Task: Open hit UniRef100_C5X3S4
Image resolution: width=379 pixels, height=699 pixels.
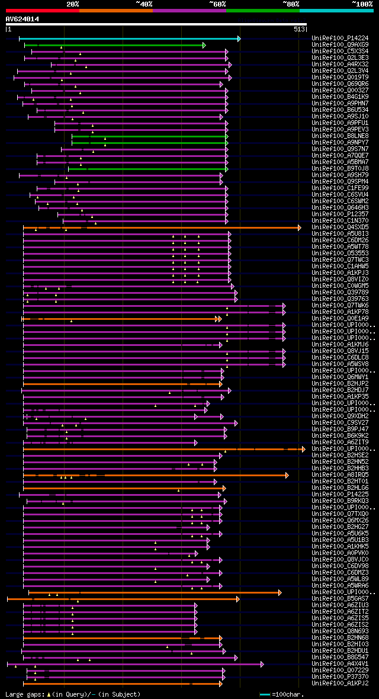Action: [340, 52]
